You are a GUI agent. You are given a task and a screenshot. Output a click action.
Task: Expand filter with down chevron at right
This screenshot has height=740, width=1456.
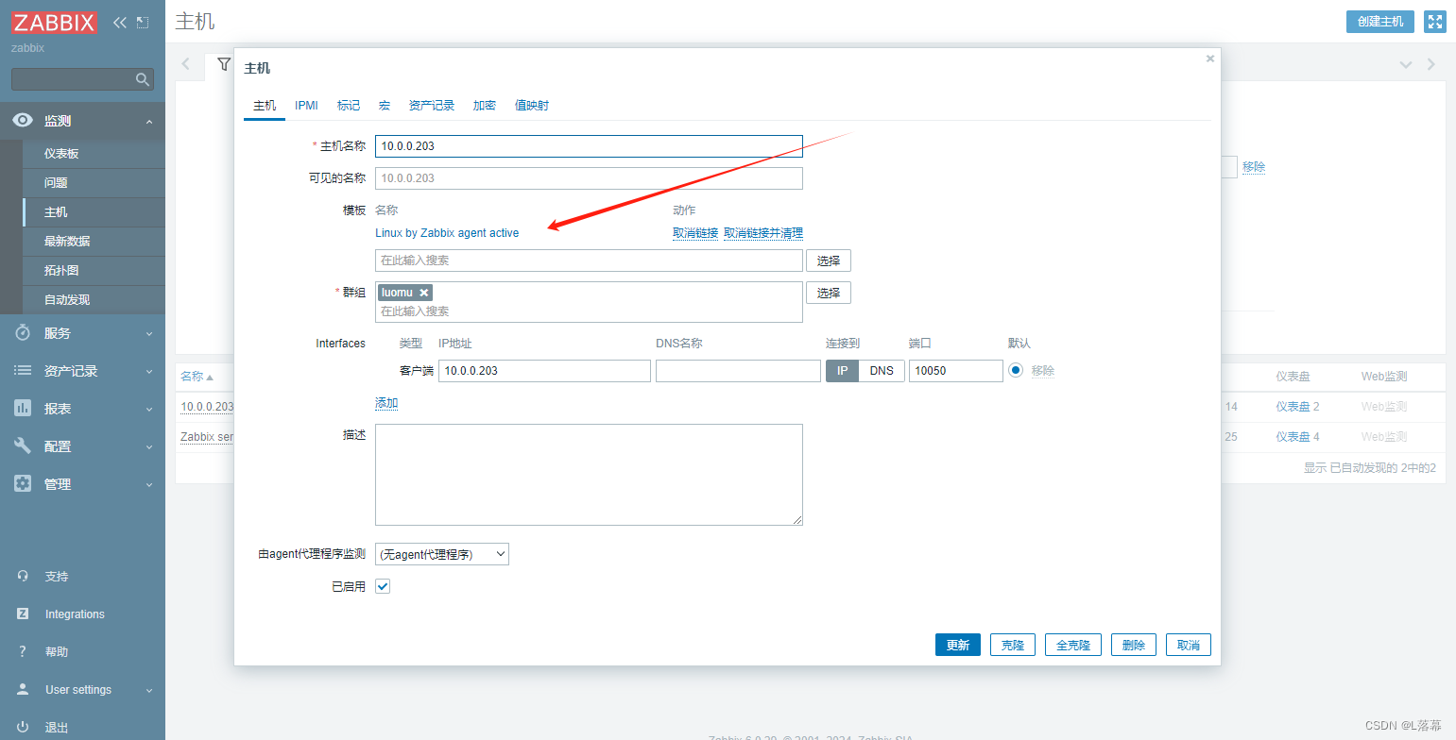pos(1406,64)
